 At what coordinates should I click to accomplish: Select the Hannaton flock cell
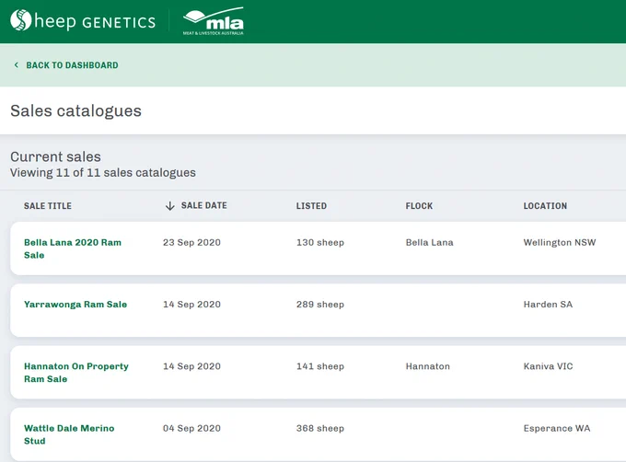[427, 366]
